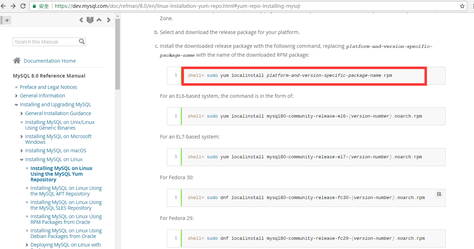474x249 pixels.
Task: Click 'Select and download the release package' step
Action: tap(230, 32)
